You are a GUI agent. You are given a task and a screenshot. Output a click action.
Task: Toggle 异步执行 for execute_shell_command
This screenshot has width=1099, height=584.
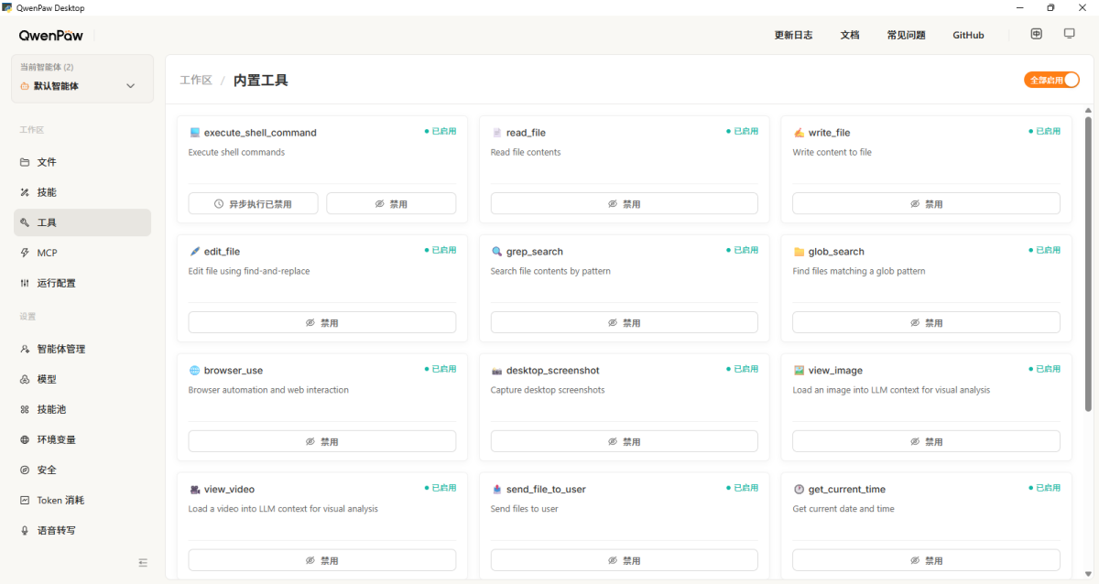pos(253,203)
